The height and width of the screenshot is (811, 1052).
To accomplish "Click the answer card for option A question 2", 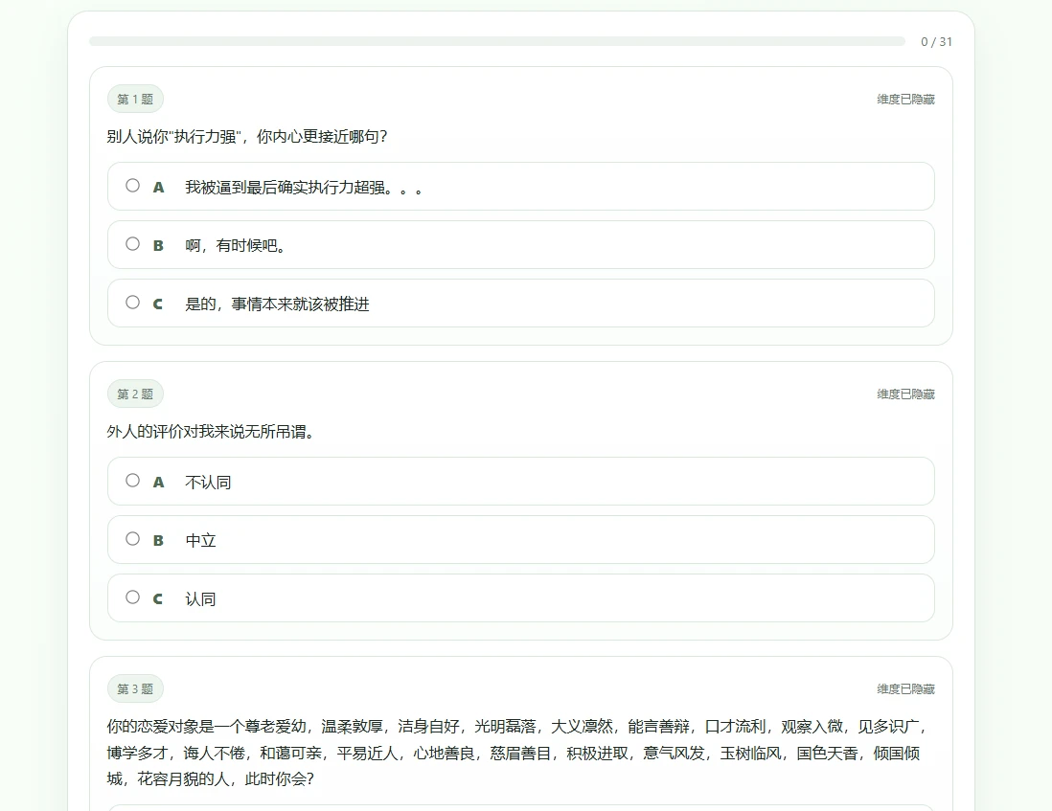I will pos(523,481).
